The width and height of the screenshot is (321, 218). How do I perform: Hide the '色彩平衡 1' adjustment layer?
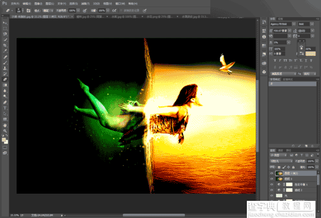[272, 184]
